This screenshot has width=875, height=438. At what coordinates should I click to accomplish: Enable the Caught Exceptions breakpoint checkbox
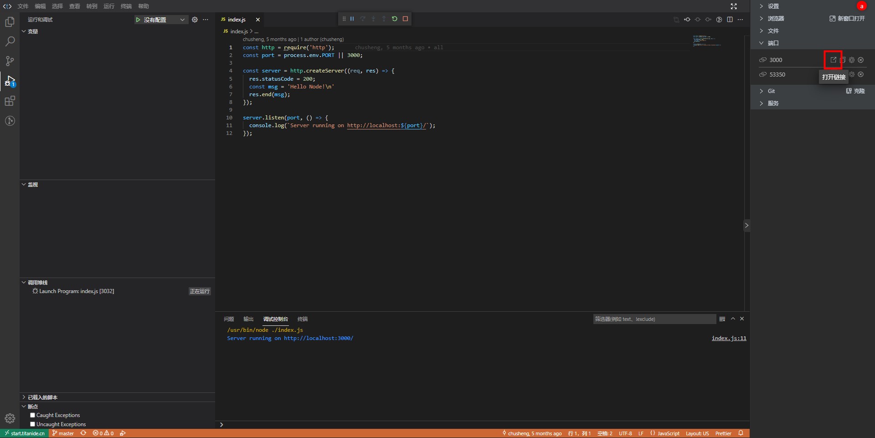point(33,415)
